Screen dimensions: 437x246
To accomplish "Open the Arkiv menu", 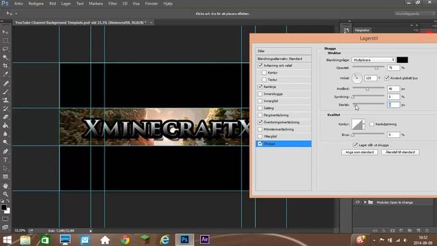I will point(18,3).
